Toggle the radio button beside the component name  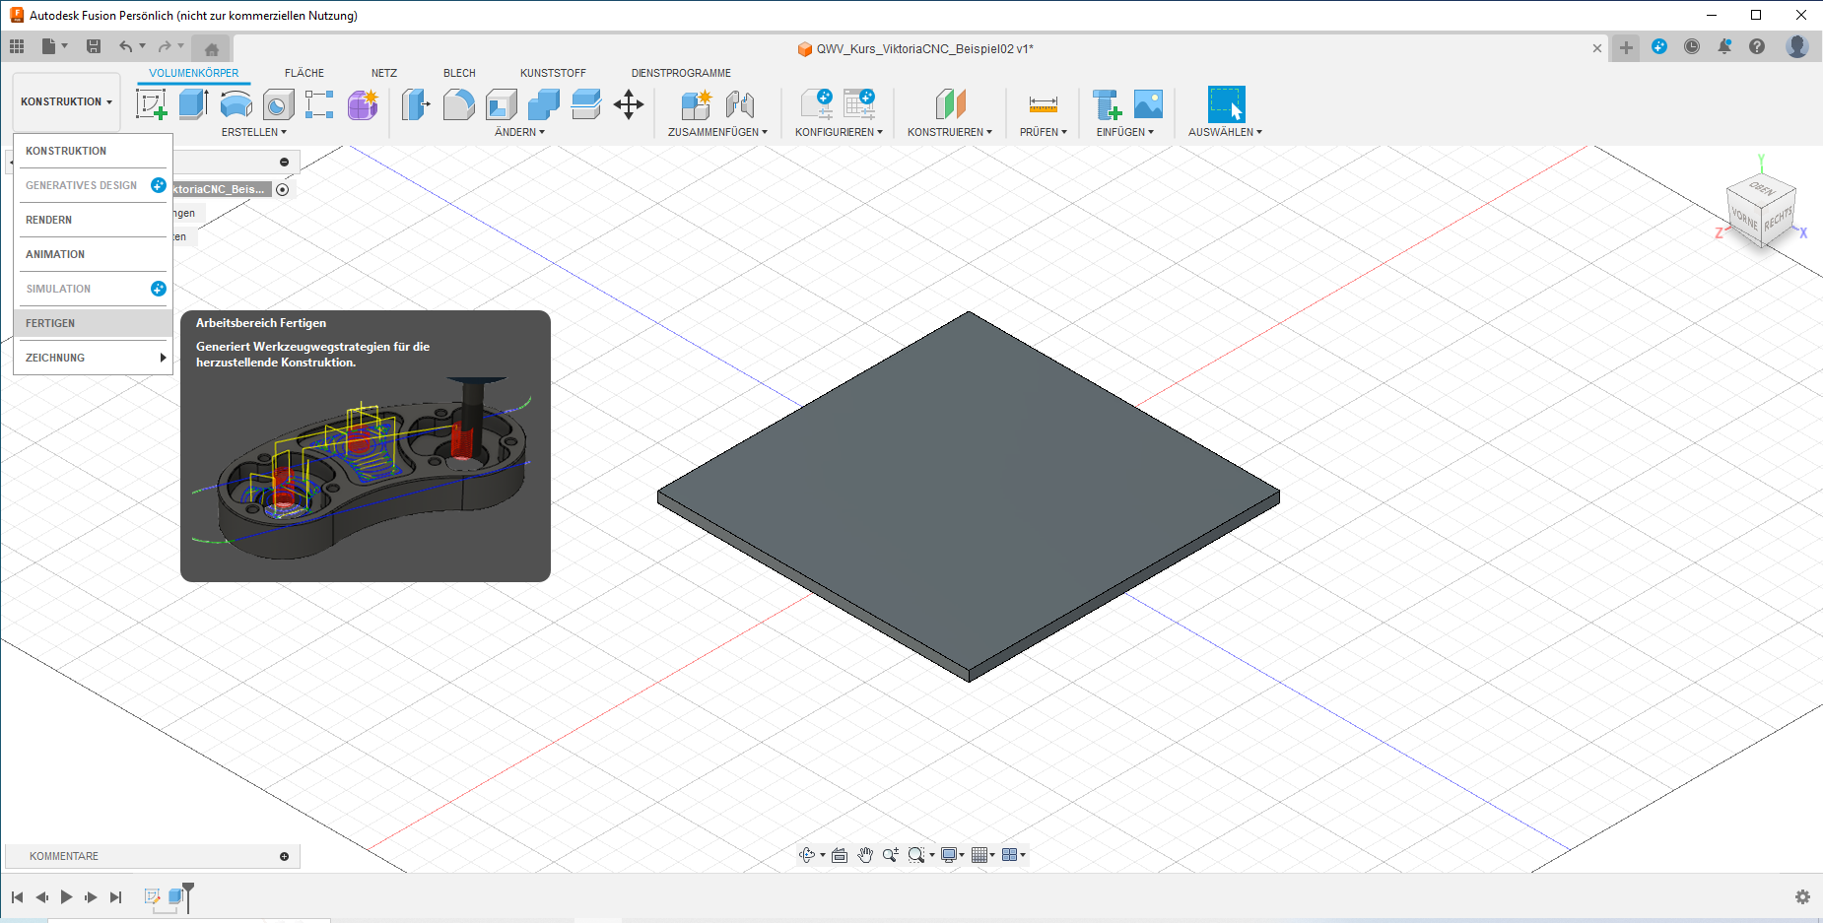point(283,189)
